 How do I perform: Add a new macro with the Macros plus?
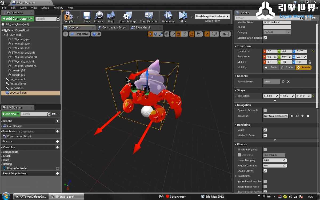coord(57,141)
